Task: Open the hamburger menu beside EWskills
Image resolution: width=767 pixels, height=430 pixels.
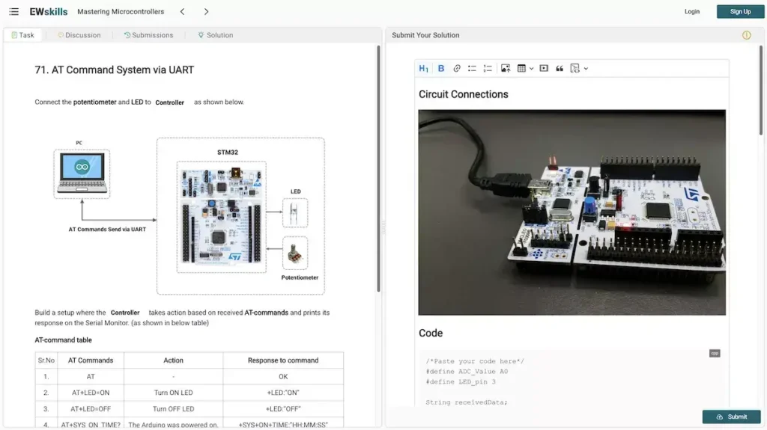Action: click(x=13, y=11)
